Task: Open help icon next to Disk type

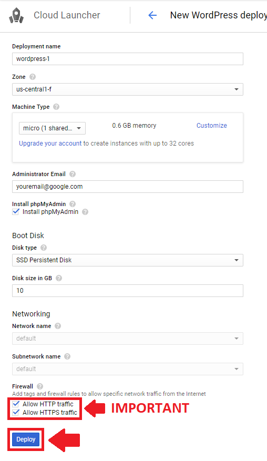Action: [44, 248]
